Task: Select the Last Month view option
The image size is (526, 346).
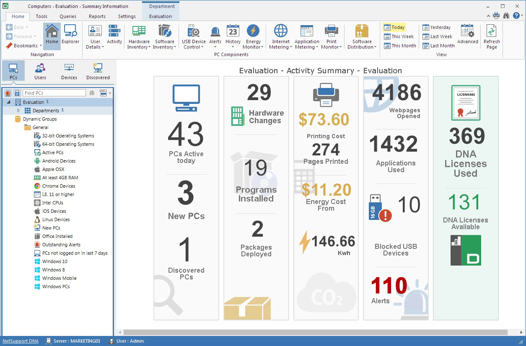Action: [438, 46]
